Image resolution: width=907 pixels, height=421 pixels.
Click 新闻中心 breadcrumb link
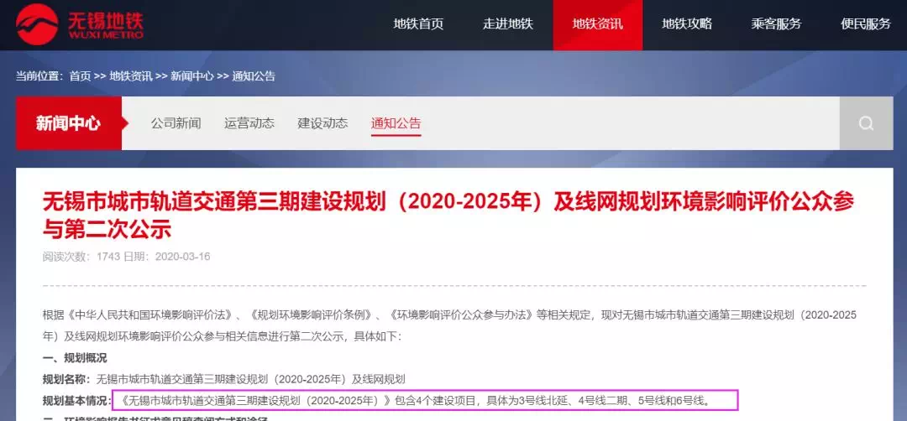point(192,76)
